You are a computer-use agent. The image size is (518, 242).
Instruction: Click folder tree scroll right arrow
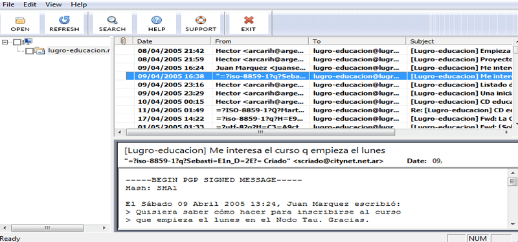(x=104, y=228)
